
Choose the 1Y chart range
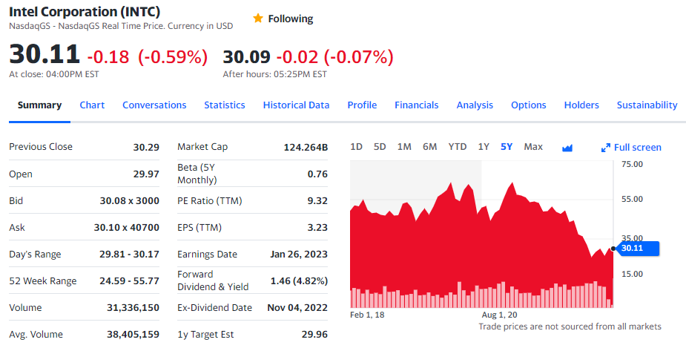484,147
